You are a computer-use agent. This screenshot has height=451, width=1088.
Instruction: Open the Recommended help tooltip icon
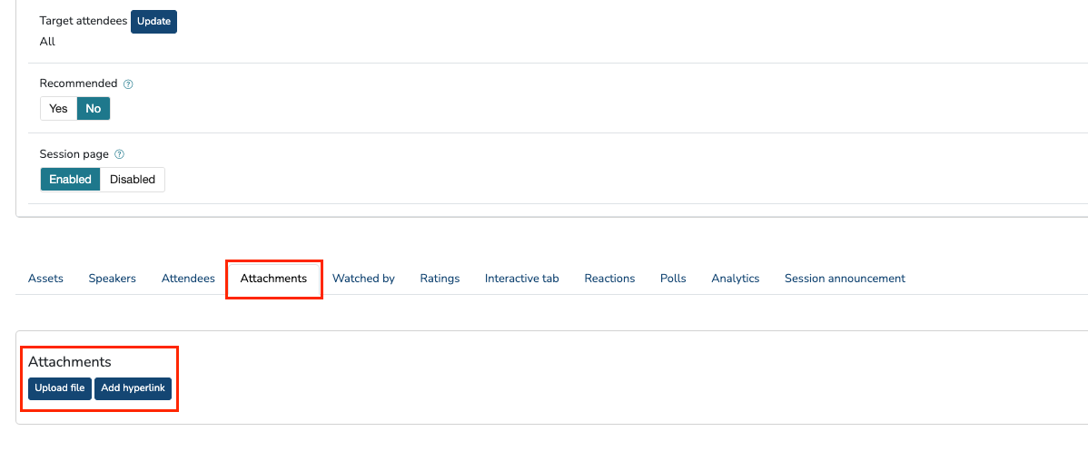pyautogui.click(x=128, y=84)
